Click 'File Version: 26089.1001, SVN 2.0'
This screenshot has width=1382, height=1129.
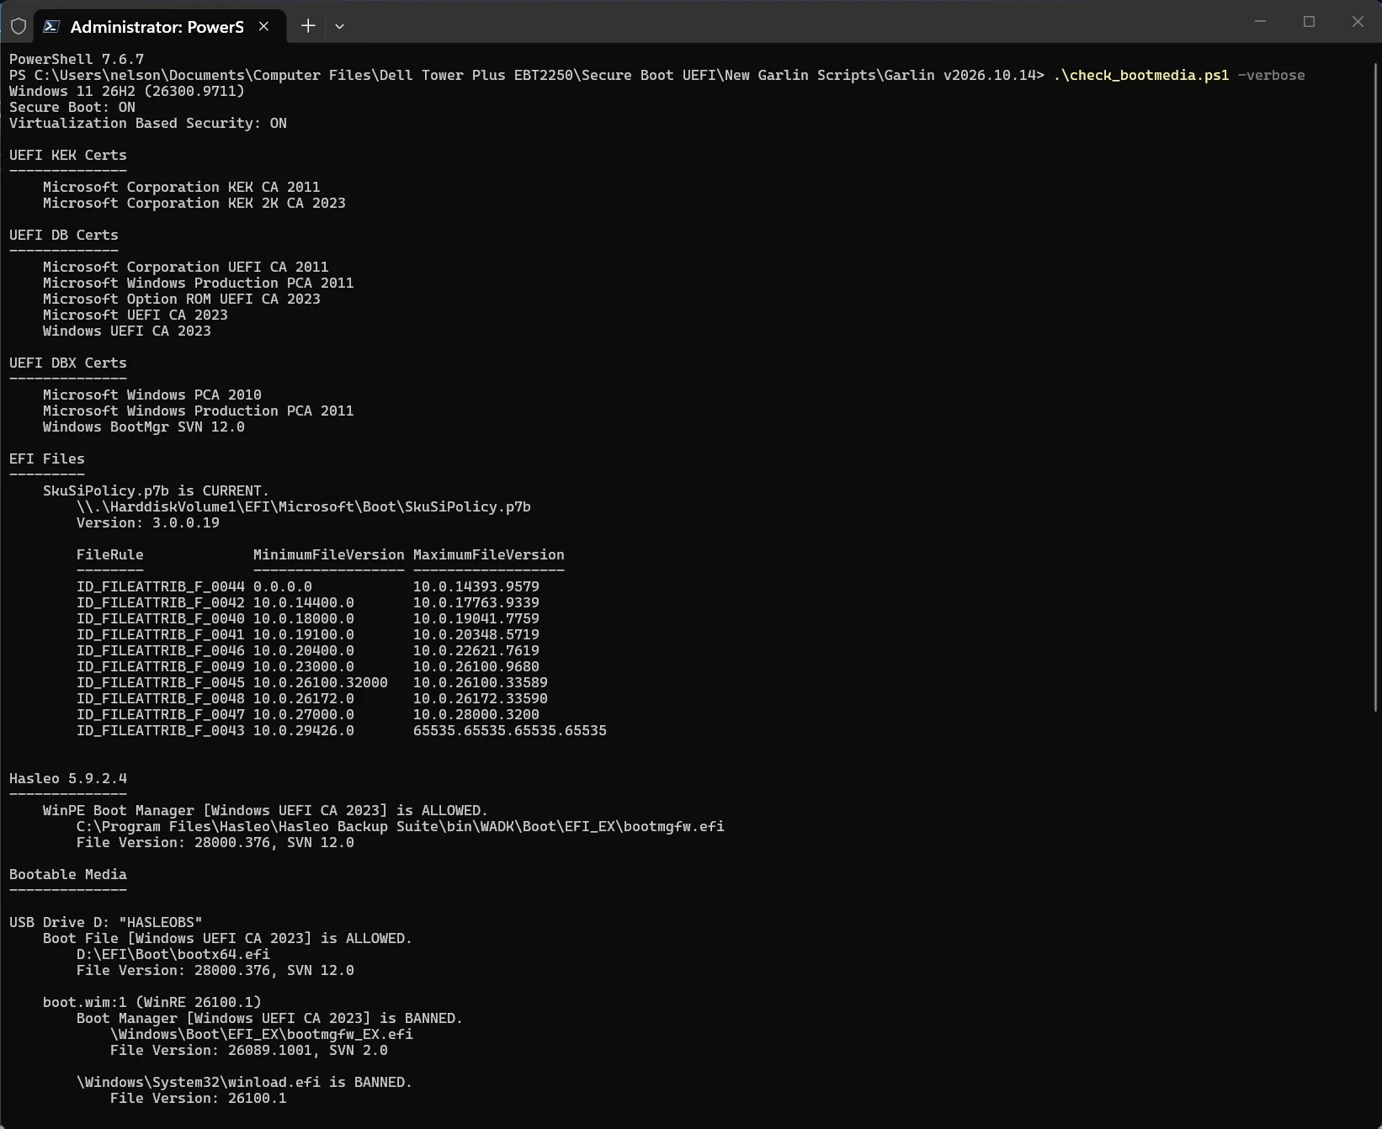coord(249,1050)
